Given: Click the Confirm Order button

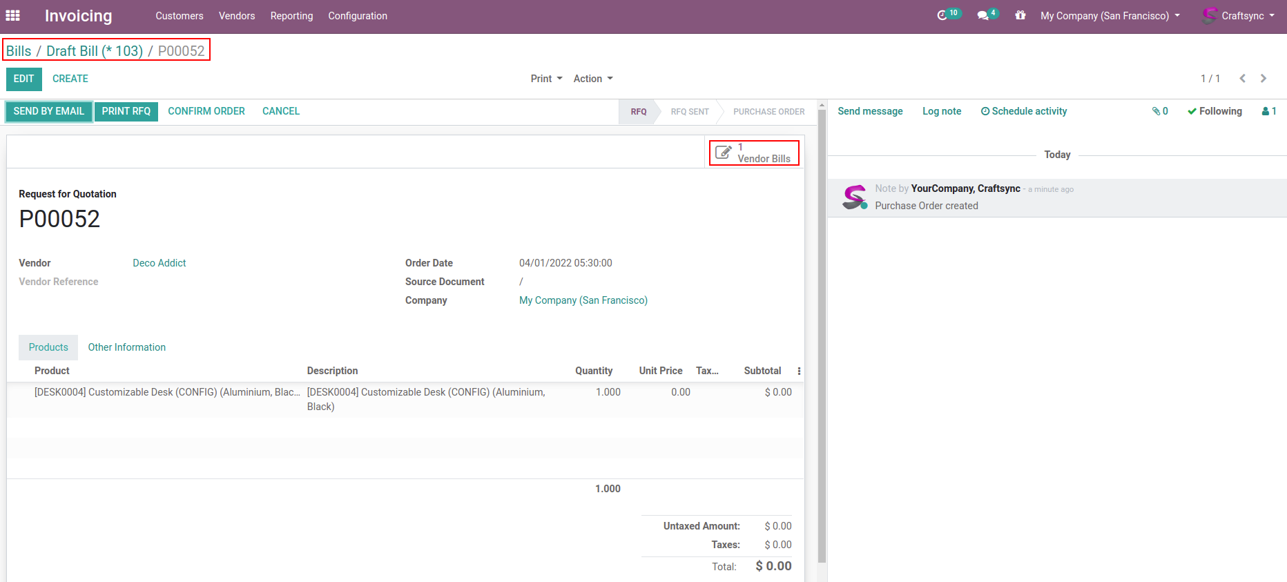Looking at the screenshot, I should point(206,111).
